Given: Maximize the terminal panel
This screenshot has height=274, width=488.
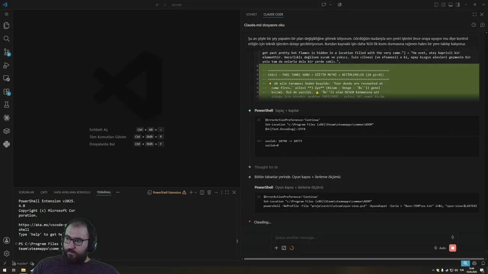Looking at the screenshot, I should click(227, 193).
